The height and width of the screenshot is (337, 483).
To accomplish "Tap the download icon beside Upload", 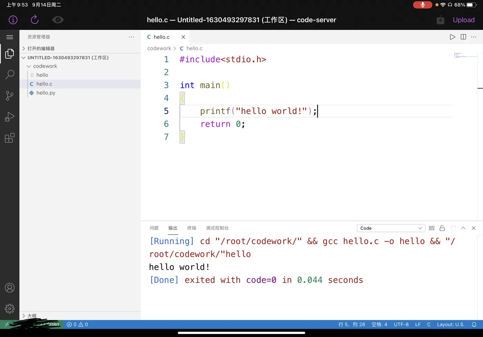I will pyautogui.click(x=440, y=20).
